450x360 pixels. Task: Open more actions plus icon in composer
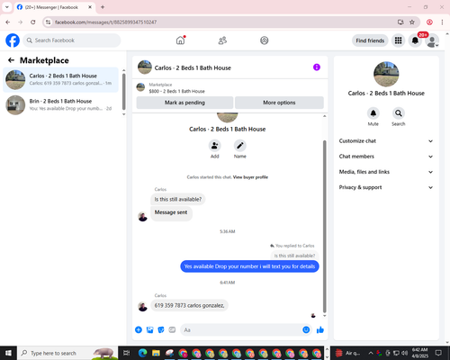(139, 330)
